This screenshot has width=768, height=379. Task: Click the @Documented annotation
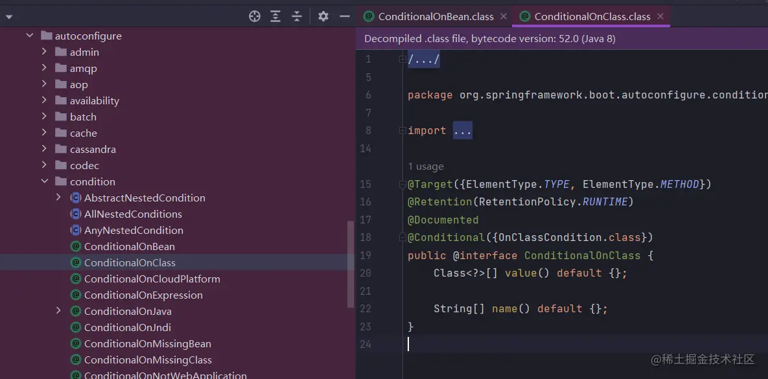443,220
